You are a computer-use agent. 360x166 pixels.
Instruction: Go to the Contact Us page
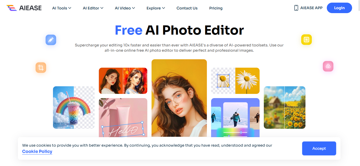click(x=187, y=8)
